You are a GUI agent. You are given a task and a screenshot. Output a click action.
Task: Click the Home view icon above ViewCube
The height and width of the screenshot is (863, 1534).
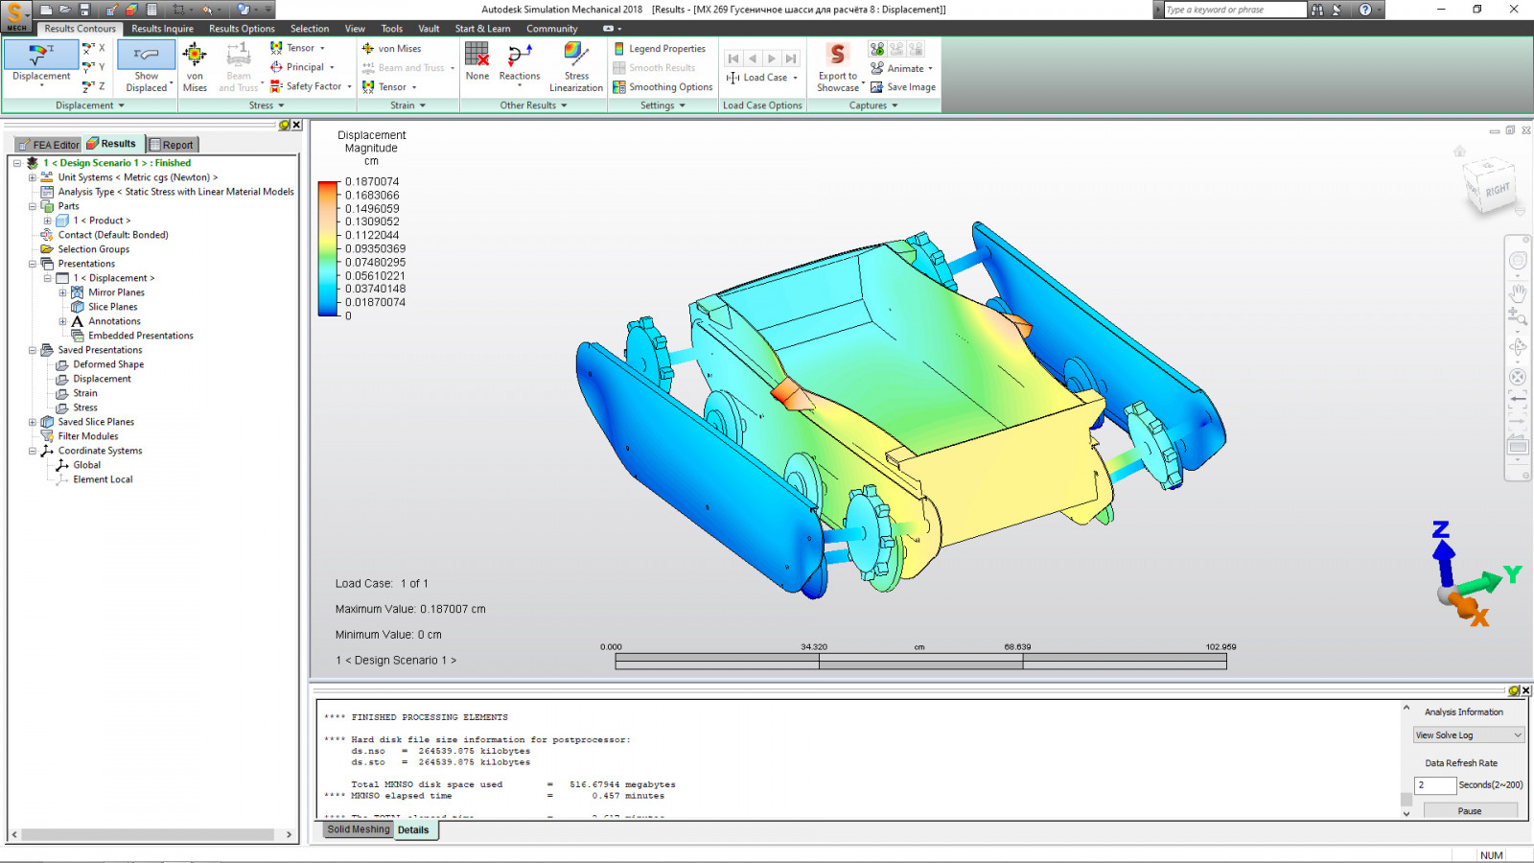coord(1459,152)
